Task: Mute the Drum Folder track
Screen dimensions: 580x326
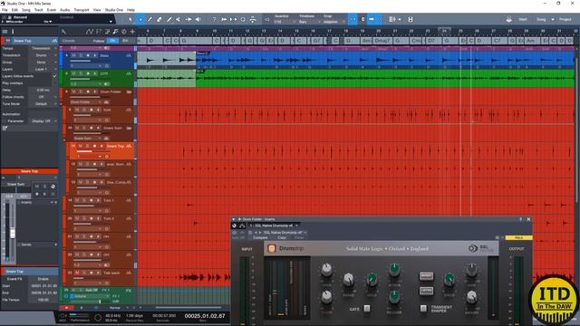Action: point(73,91)
